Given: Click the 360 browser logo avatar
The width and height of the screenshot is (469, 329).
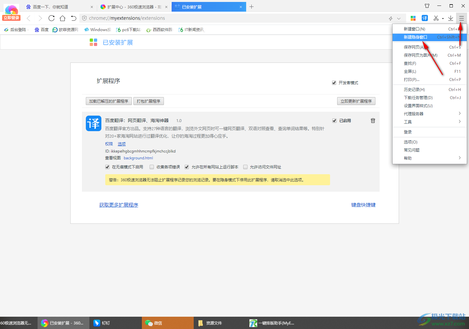Looking at the screenshot, I should 11,9.
